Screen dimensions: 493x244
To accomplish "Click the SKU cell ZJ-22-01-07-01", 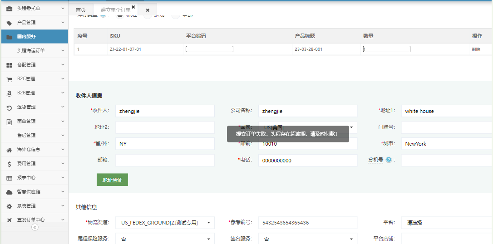I will [125, 49].
